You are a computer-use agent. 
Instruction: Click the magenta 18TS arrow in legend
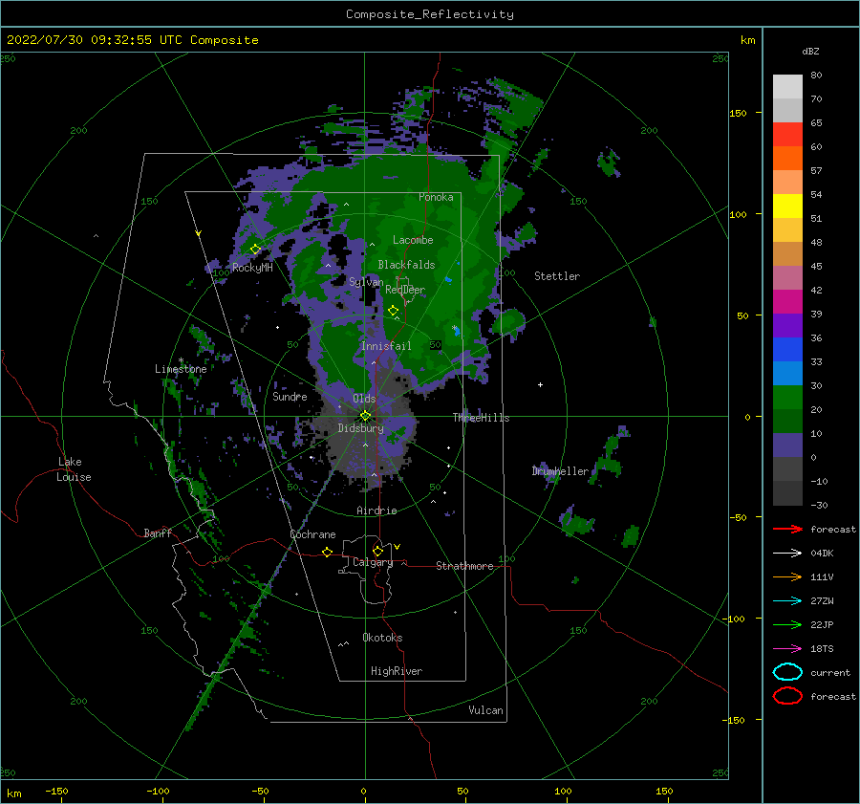(x=787, y=648)
